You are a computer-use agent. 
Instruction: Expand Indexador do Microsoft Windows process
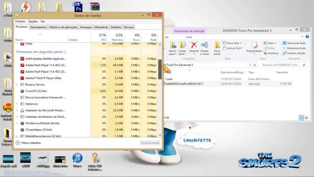(x=17, y=110)
